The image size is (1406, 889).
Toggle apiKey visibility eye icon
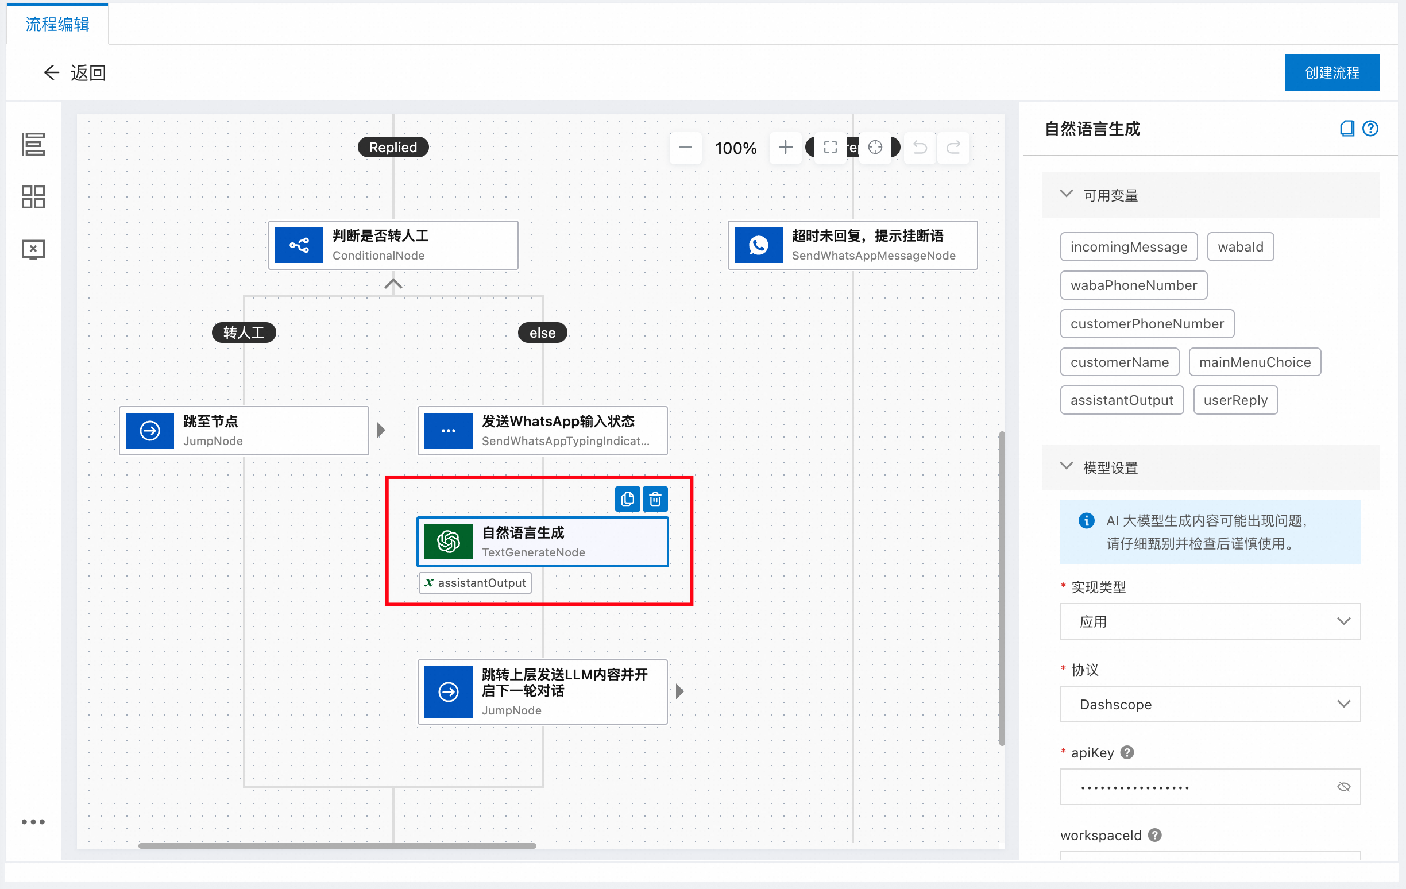[1343, 787]
